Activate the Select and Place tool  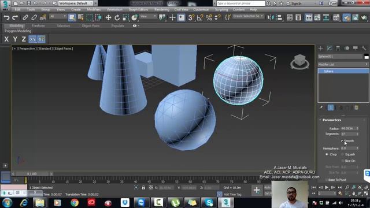point(135,17)
